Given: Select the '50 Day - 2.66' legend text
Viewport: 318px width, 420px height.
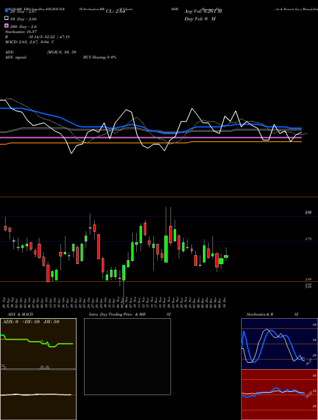Looking at the screenshot, I should tap(24, 19).
